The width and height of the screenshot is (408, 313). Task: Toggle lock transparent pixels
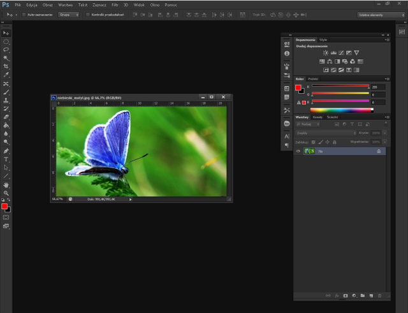(x=313, y=142)
